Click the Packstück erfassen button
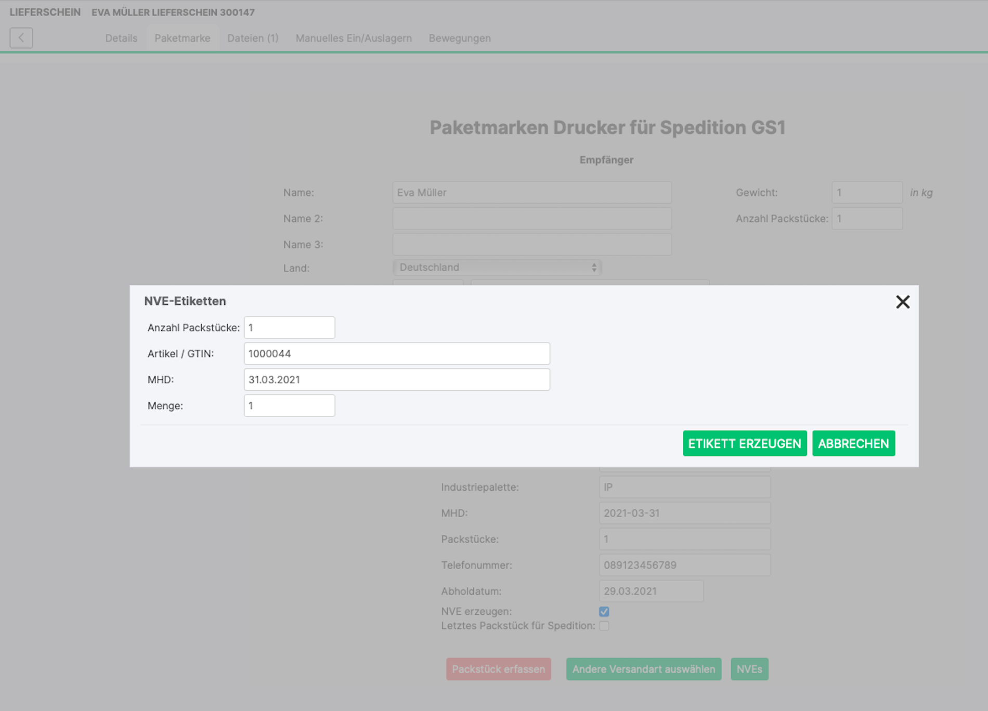 click(498, 669)
